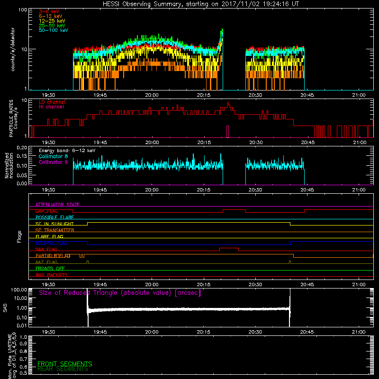
Task: Click the ECLIPSE_FLAG label
Action: (x=52, y=243)
